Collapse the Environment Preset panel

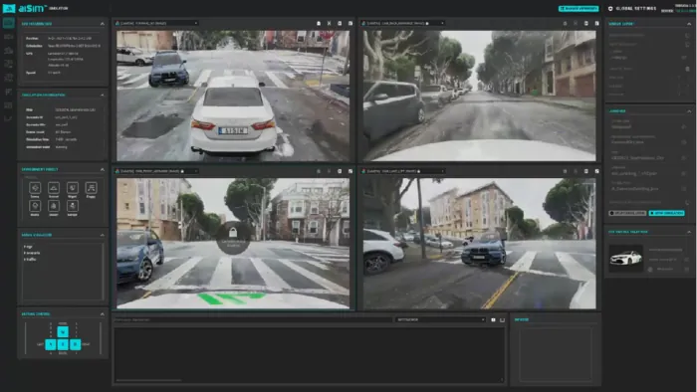pyautogui.click(x=103, y=169)
